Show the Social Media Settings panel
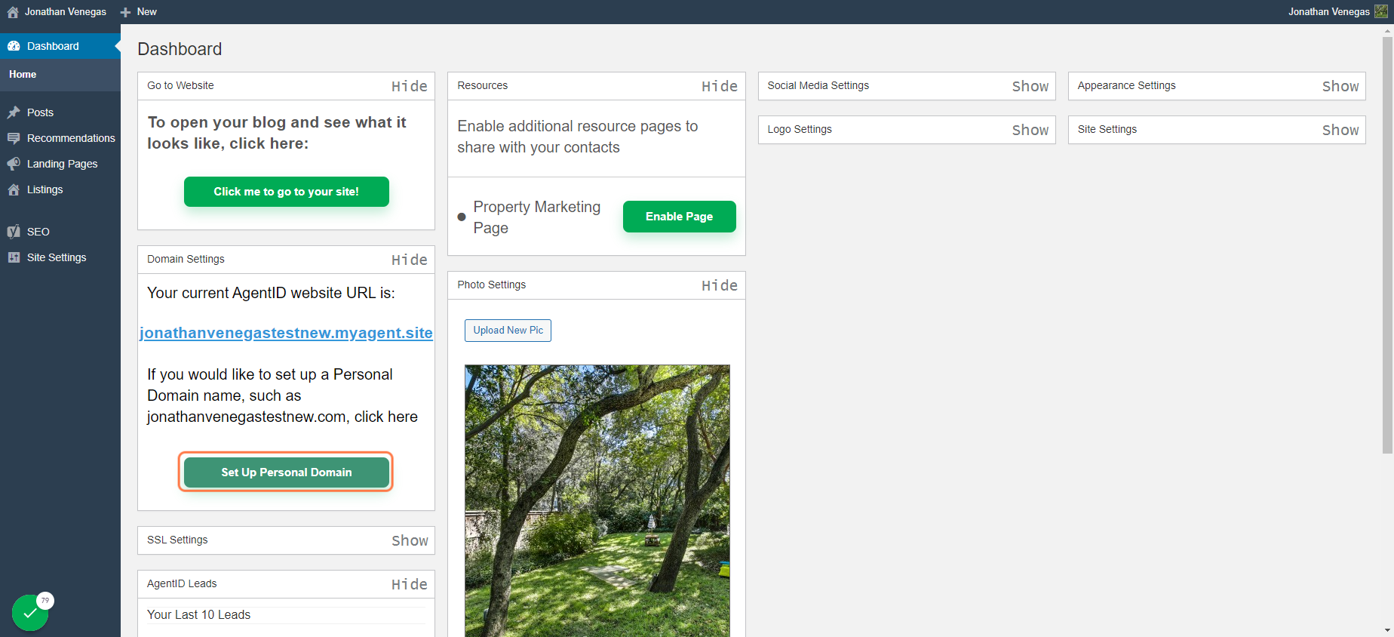1394x637 pixels. 1030,86
